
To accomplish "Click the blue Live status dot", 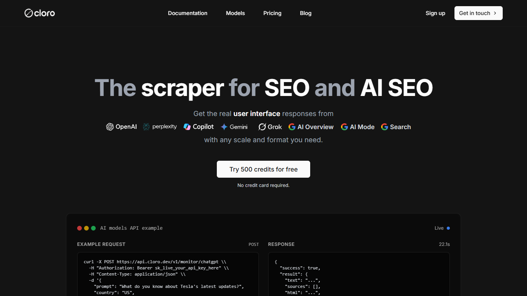I will (448, 228).
